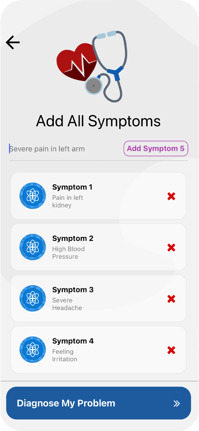Focus the symptom text input field
This screenshot has width=199, height=431.
(65, 149)
